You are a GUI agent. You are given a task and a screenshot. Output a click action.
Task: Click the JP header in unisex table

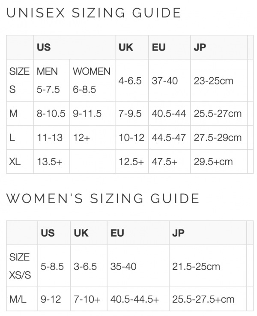(200, 47)
